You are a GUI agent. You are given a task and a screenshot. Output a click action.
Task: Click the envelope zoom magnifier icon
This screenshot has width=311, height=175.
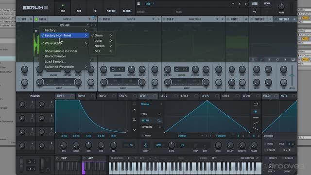tap(134, 120)
